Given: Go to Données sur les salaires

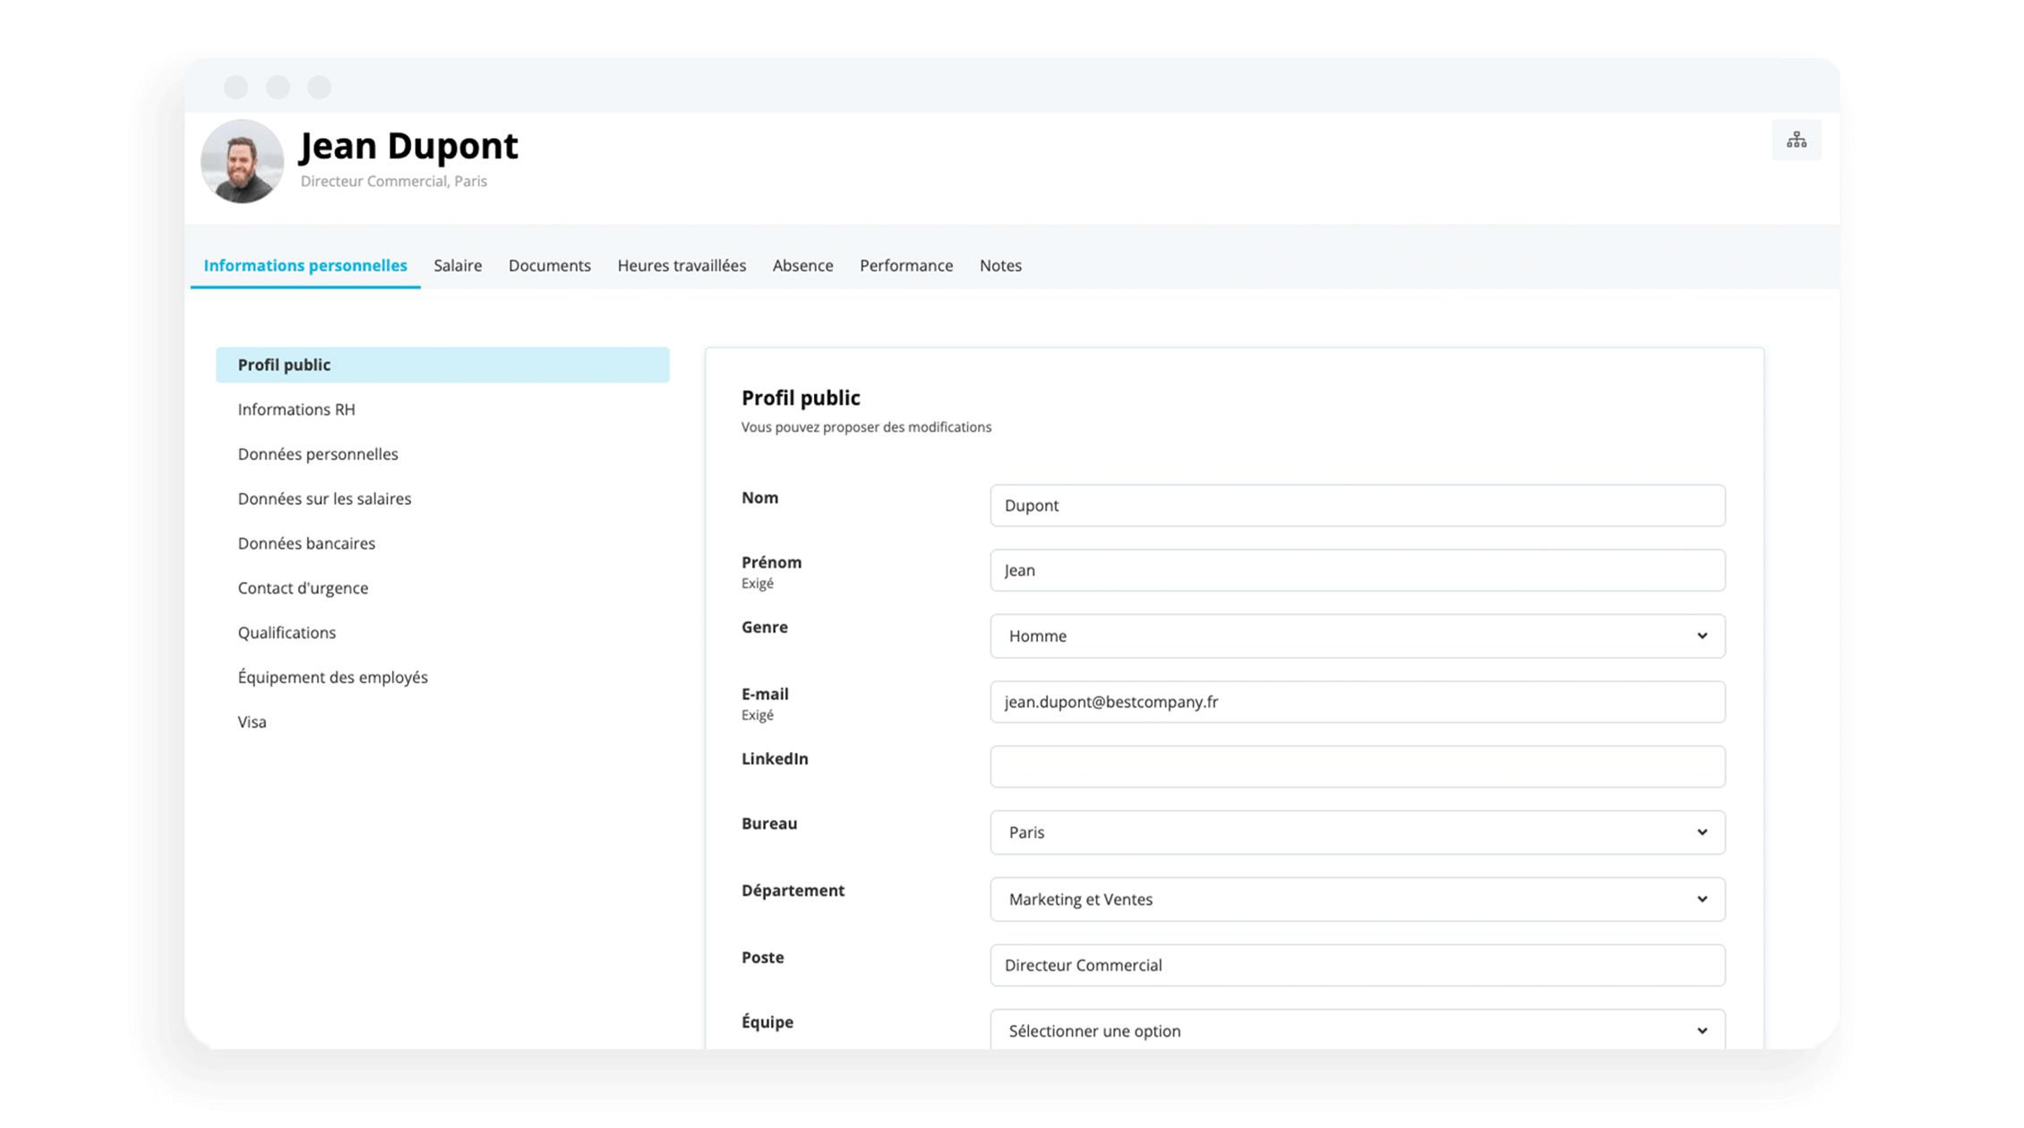Looking at the screenshot, I should click(324, 500).
